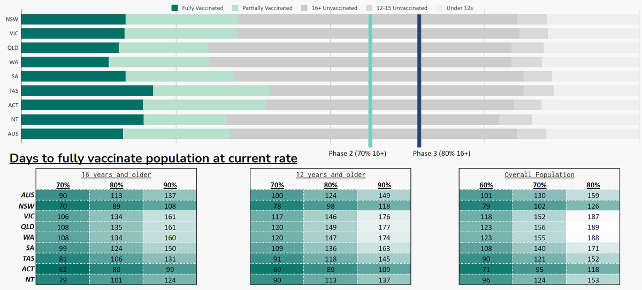Click the VIC 12+ cell showing 146

coord(331,216)
